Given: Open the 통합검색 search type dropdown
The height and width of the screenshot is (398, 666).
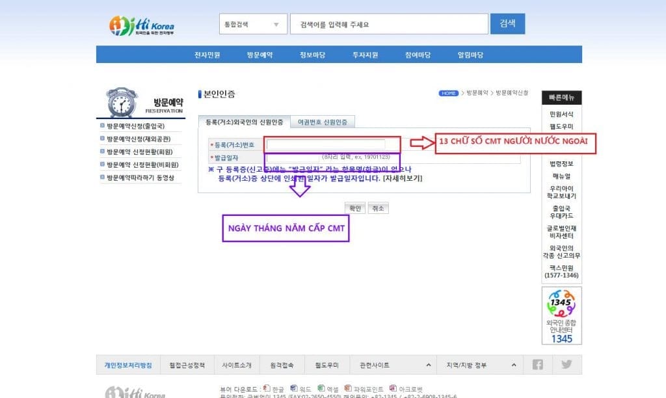Looking at the screenshot, I should tap(251, 25).
